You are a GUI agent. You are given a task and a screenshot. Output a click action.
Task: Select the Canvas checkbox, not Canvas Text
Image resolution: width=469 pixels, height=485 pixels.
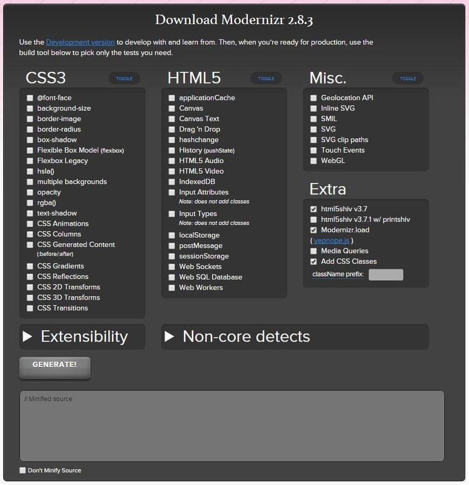pos(172,108)
